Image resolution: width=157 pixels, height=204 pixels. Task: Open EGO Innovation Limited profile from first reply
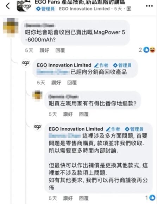click(x=64, y=65)
